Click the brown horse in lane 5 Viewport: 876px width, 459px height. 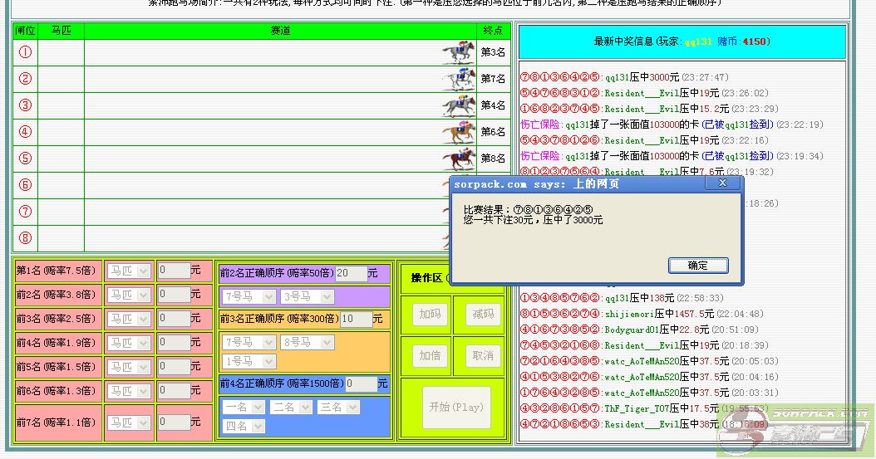pyautogui.click(x=459, y=159)
